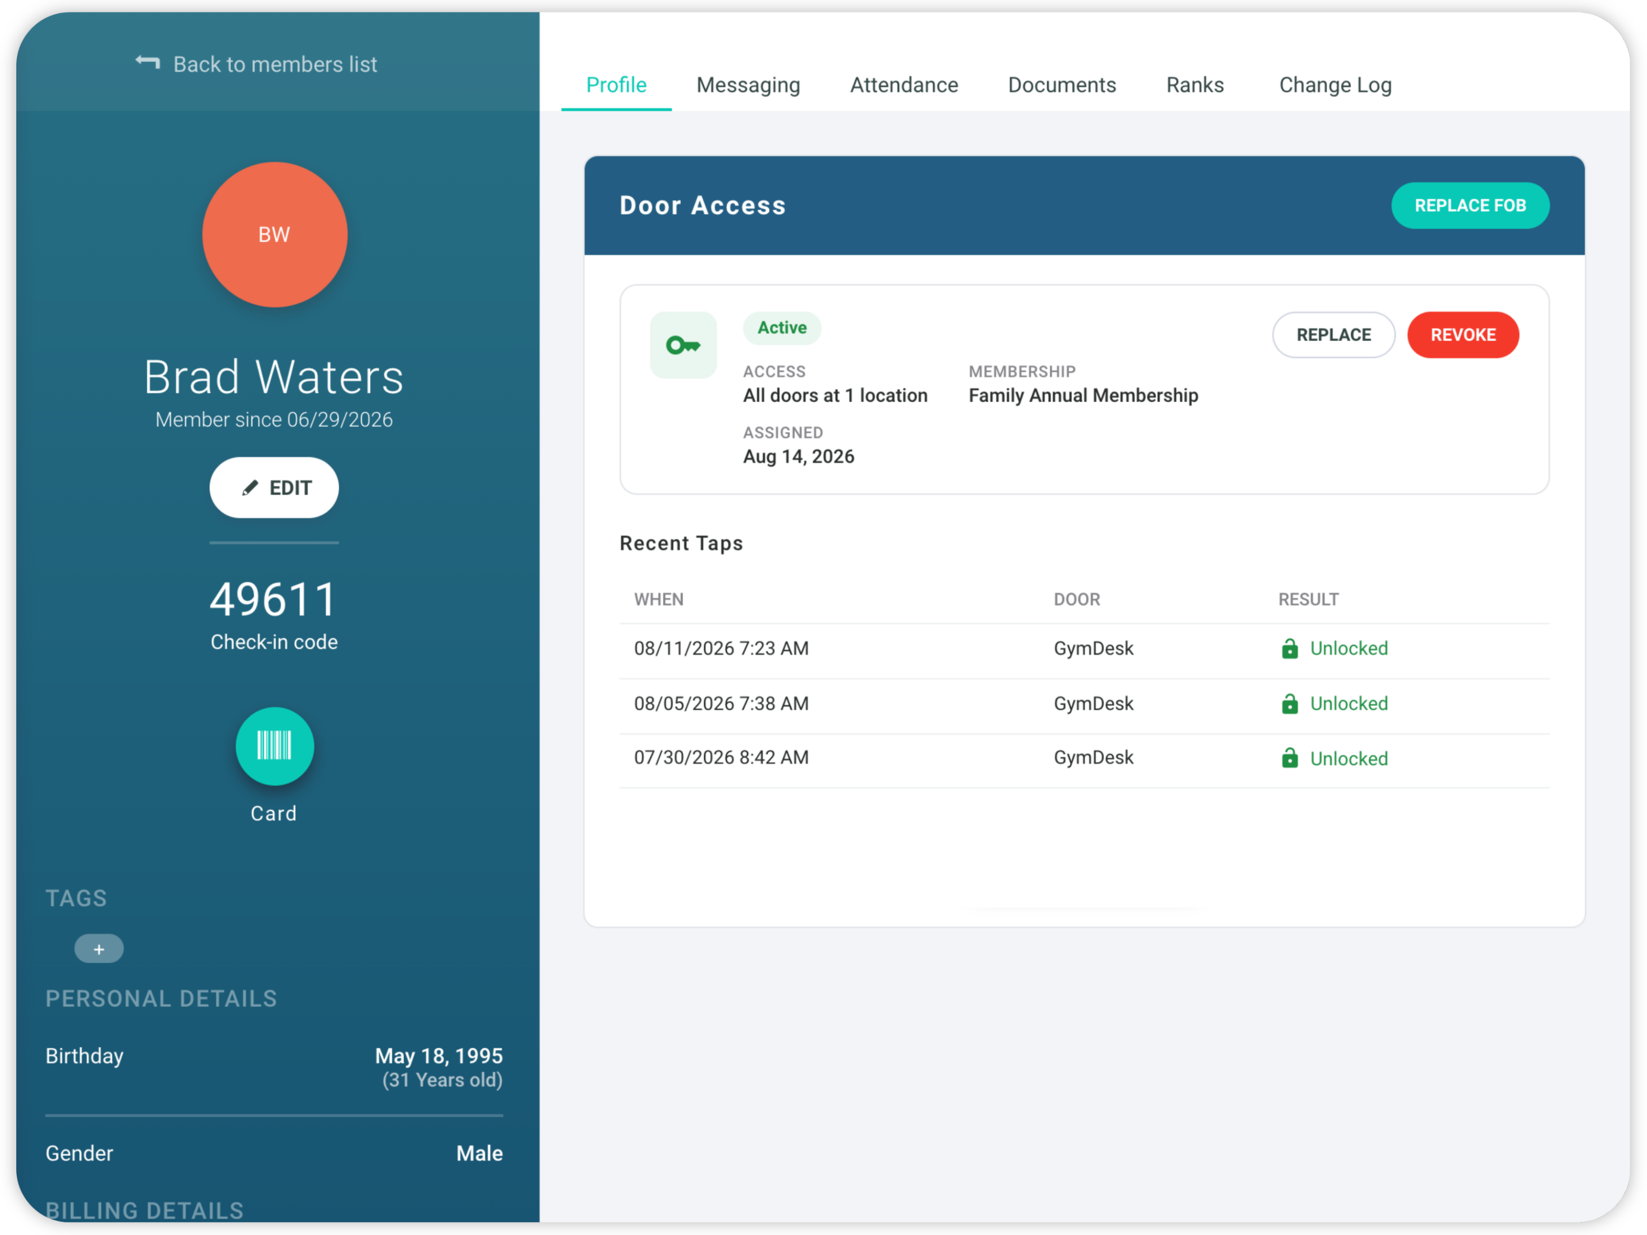Click GymDesk door in 07/30/2026 row

[x=1093, y=758]
